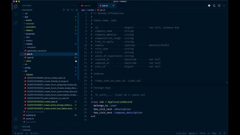Click the sync changes icon in status bar
240x135 pixels.
point(27,133)
